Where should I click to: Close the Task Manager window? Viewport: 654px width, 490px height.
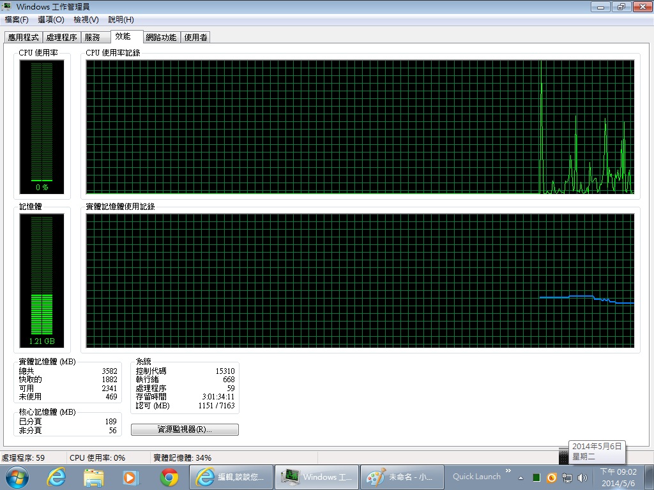pyautogui.click(x=643, y=6)
